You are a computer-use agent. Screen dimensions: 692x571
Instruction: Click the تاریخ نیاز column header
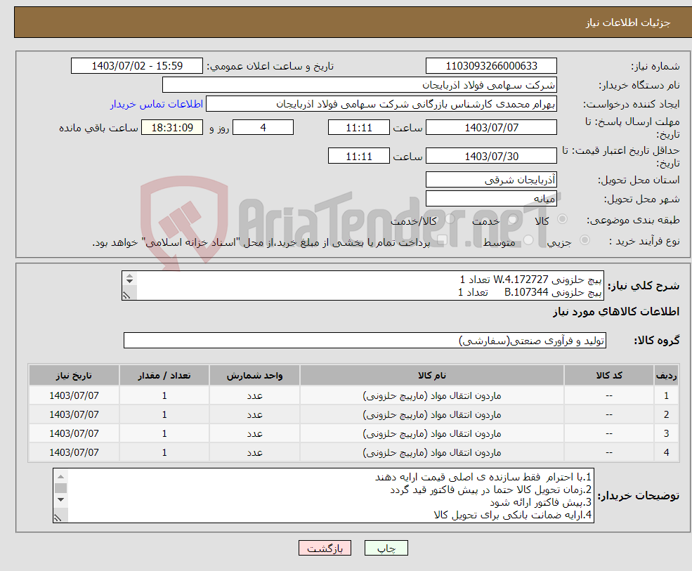[x=74, y=376]
